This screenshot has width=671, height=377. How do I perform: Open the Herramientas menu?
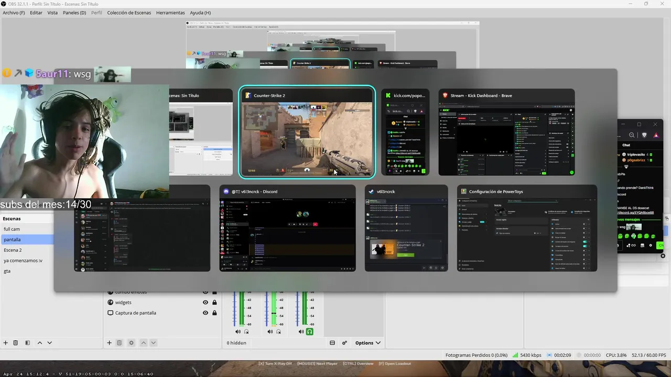[x=170, y=13]
